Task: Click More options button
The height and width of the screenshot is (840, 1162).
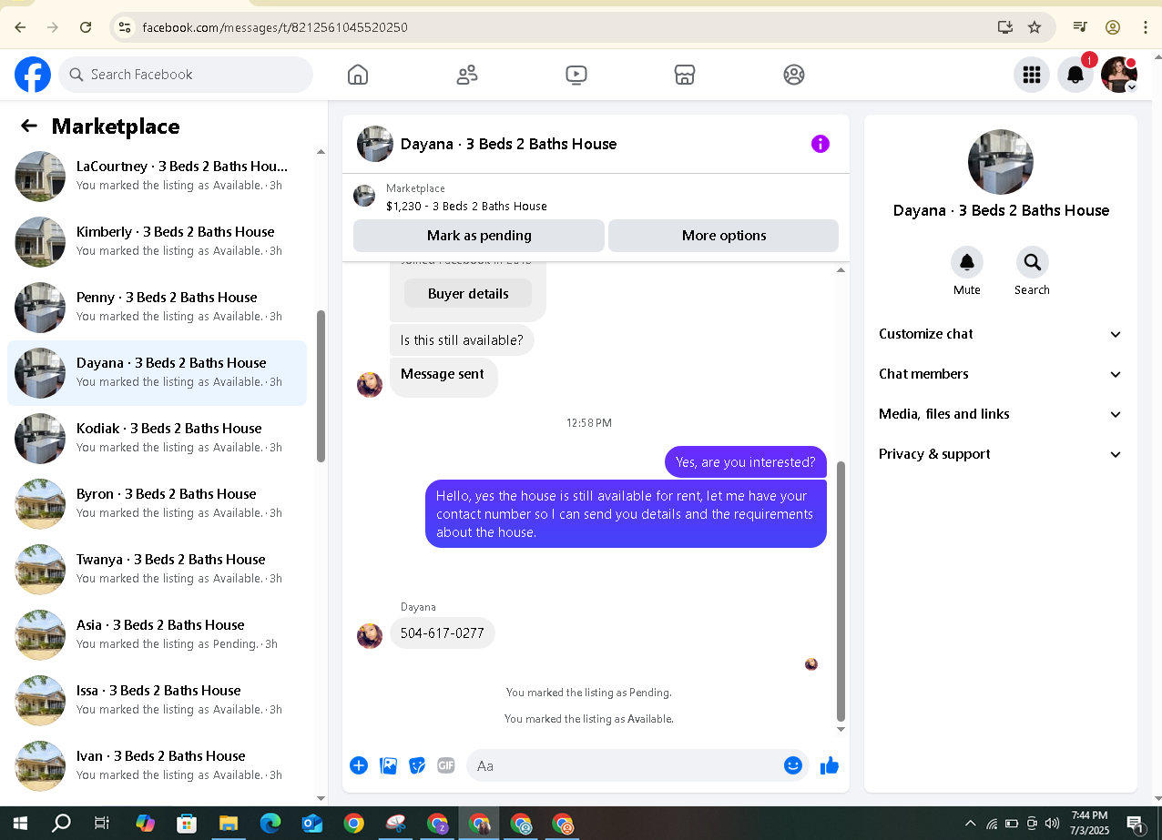Action: [723, 236]
